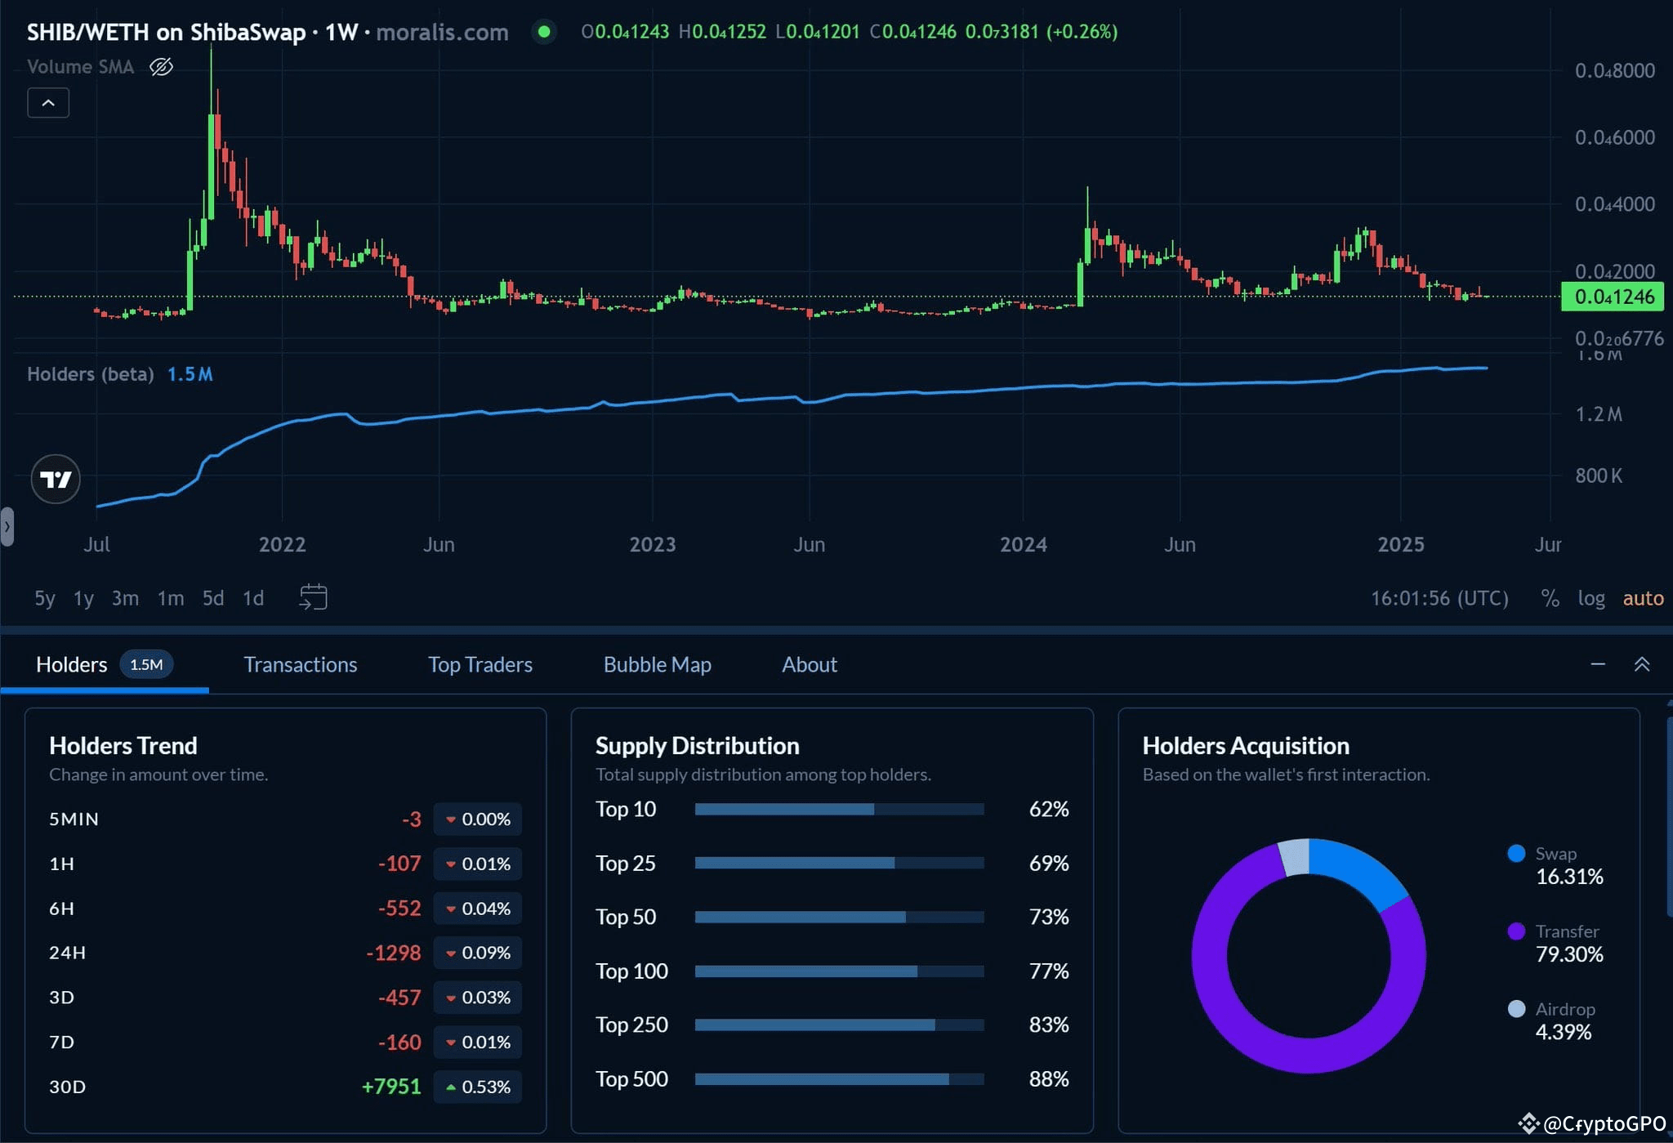Screen dimensions: 1673x1143
Task: Select the 1d time range
Action: click(x=253, y=598)
